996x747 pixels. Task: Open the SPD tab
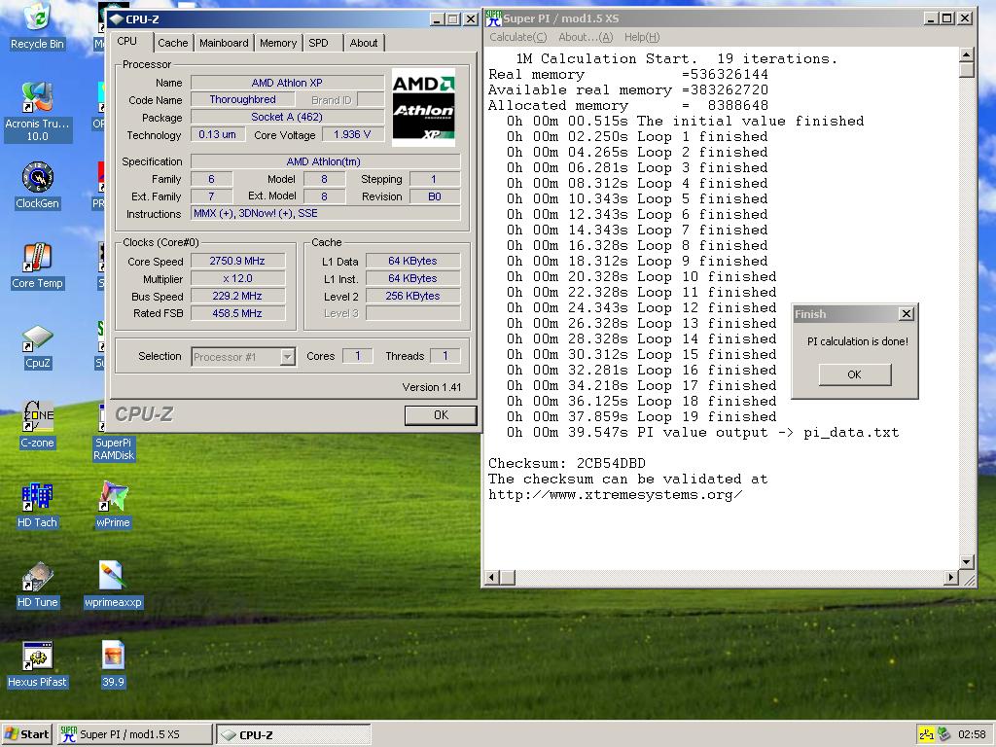pos(319,43)
